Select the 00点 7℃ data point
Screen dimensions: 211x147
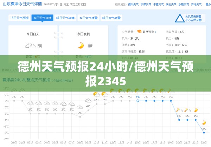point(14,101)
